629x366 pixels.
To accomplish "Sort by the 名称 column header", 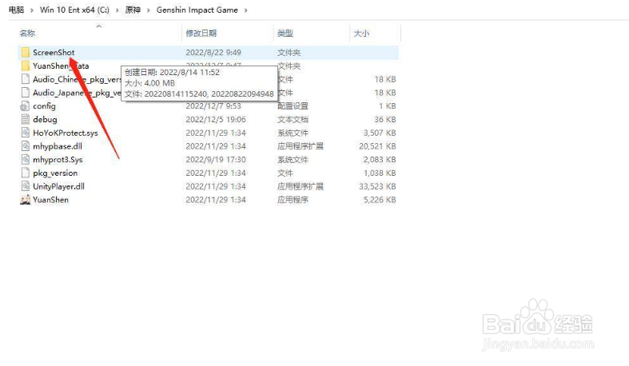I will (x=27, y=34).
